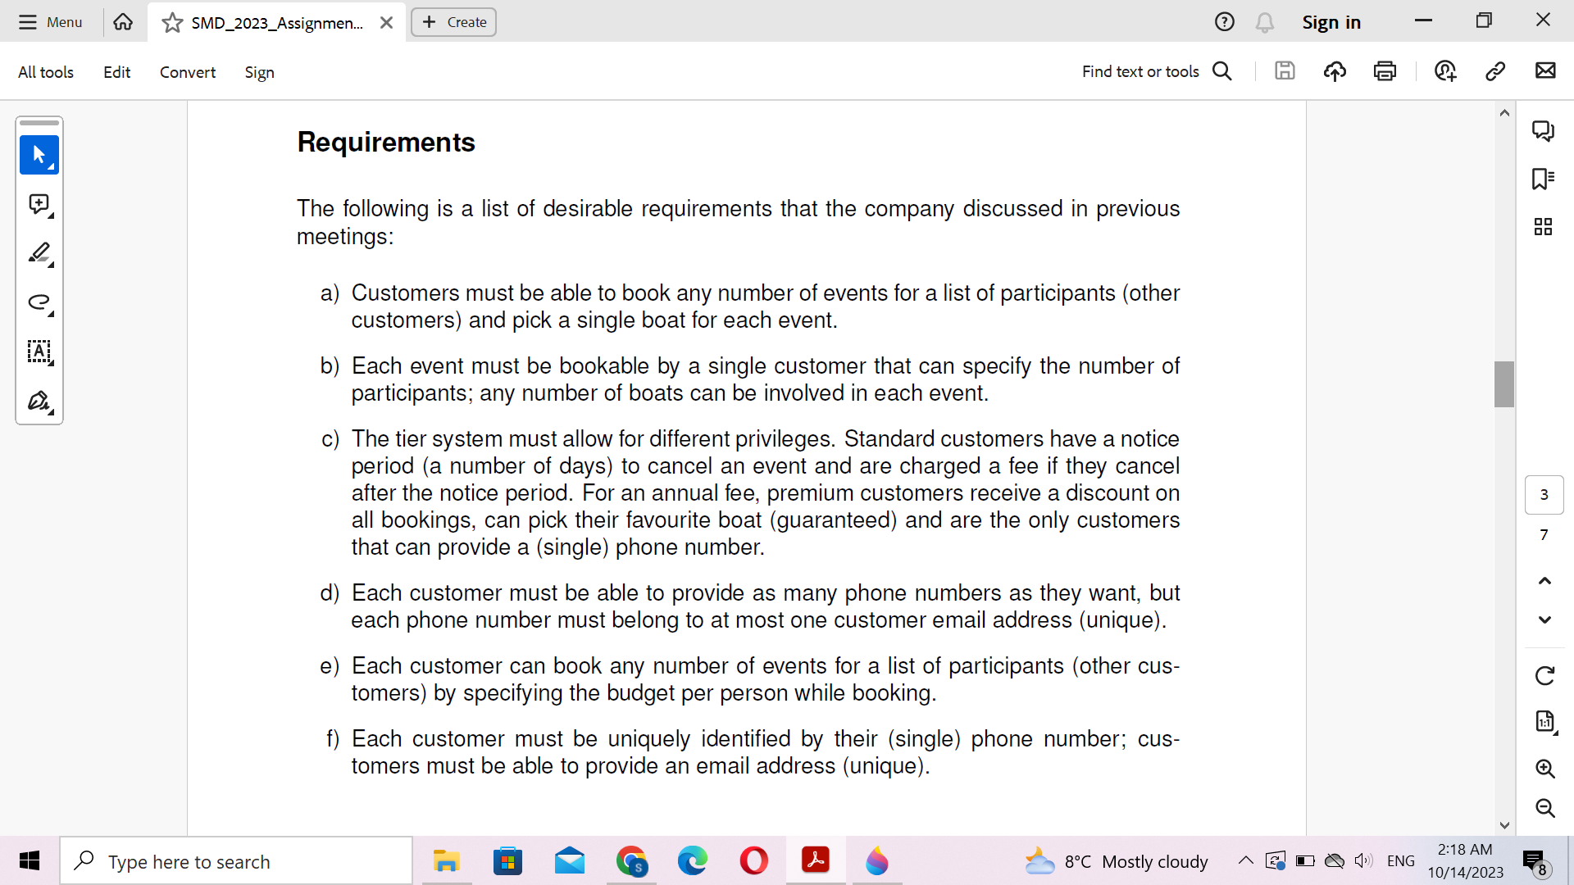The image size is (1574, 885).
Task: Click the Sign in button
Action: coord(1331,22)
